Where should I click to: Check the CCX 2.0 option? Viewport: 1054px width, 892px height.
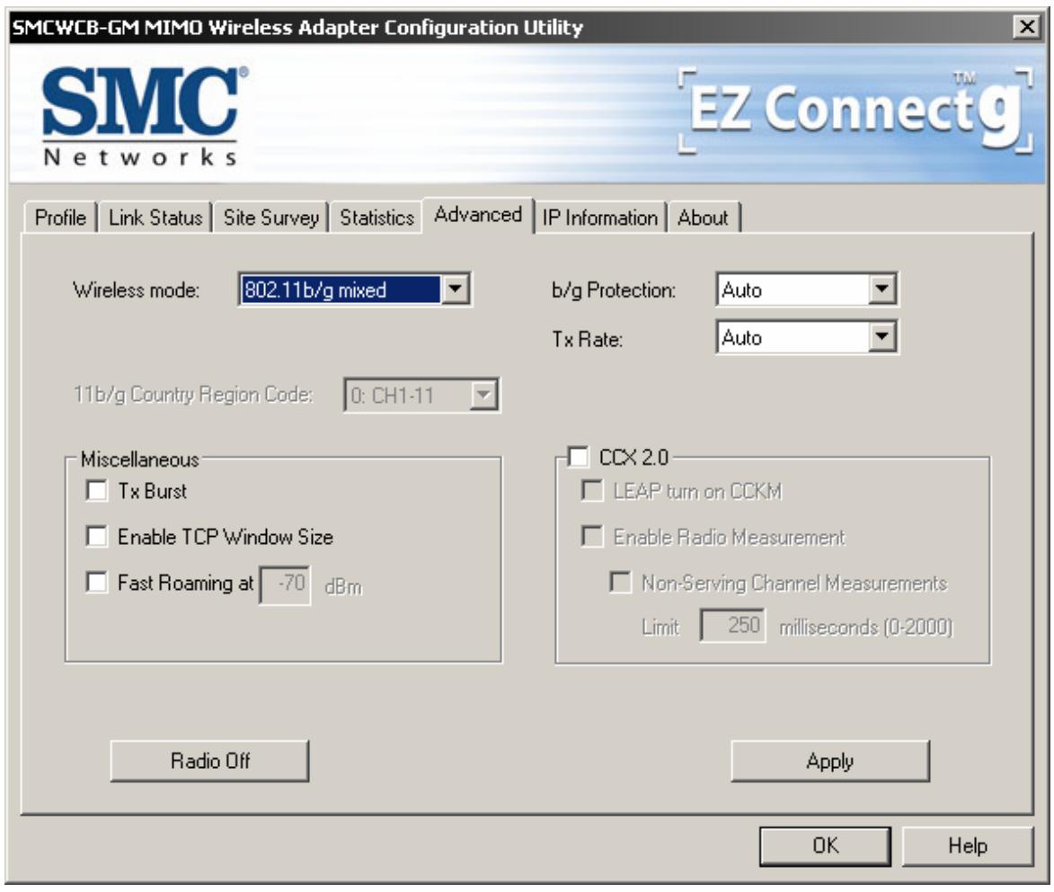click(578, 457)
